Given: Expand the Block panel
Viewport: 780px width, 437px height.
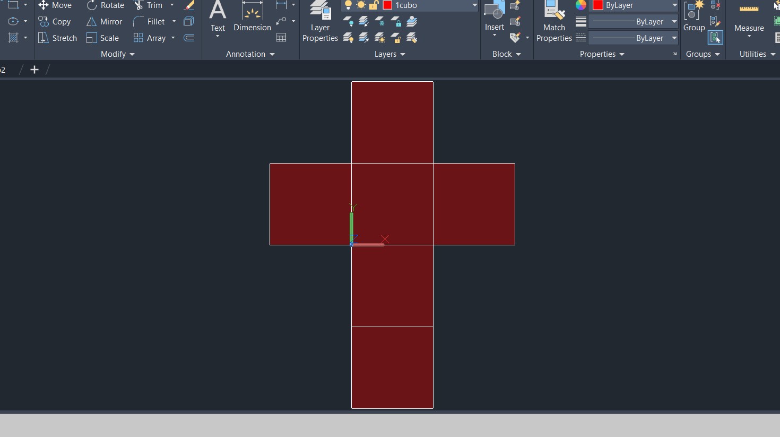Looking at the screenshot, I should 507,54.
